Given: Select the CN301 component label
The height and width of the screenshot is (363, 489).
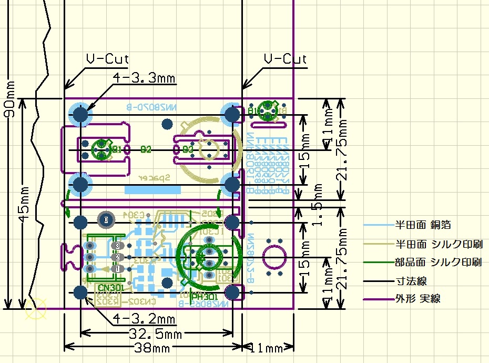Looking at the screenshot, I should click(111, 287).
